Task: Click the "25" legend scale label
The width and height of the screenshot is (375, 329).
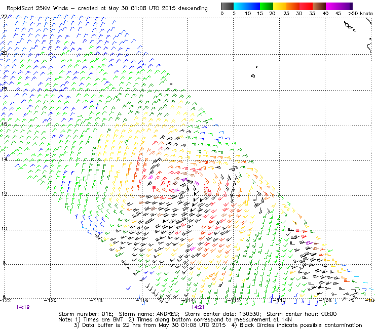Action: 286,14
